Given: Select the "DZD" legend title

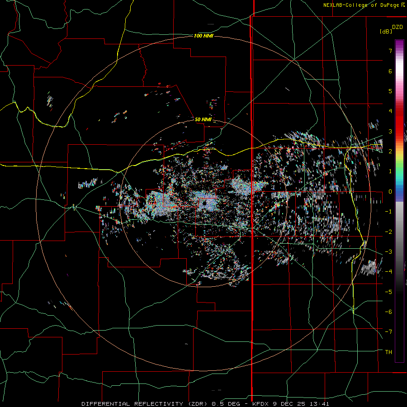Looking at the screenshot, I should (x=398, y=27).
